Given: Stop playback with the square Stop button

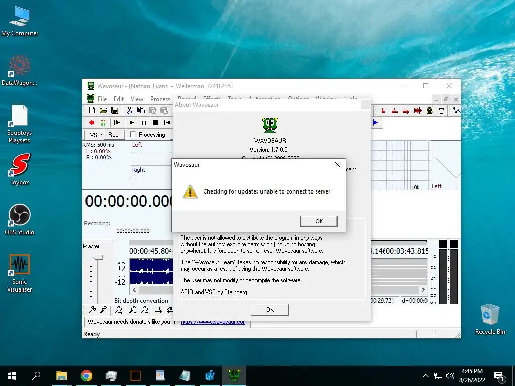Looking at the screenshot, I should (x=155, y=123).
